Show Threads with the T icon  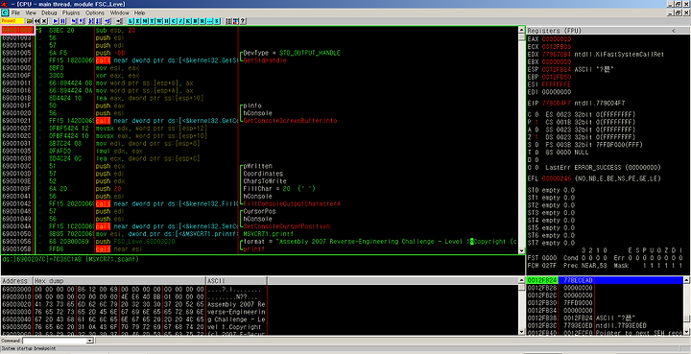click(x=152, y=21)
